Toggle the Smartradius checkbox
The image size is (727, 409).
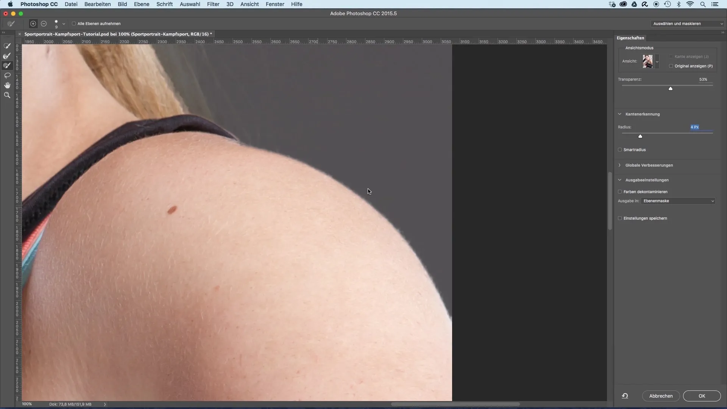620,150
